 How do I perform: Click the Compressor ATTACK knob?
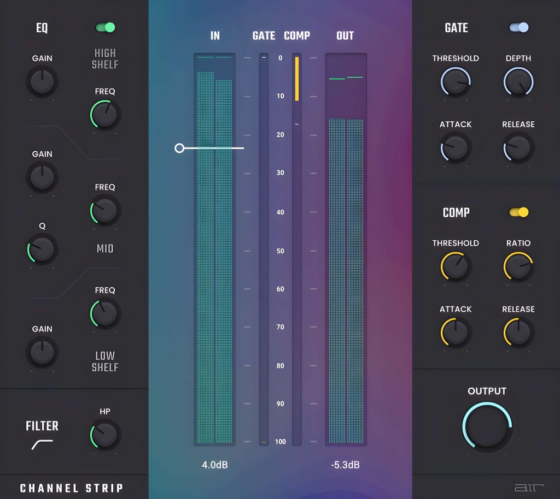pos(456,332)
